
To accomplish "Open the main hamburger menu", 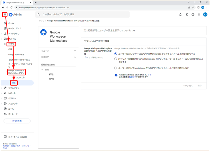I will pyautogui.click(x=5, y=14).
